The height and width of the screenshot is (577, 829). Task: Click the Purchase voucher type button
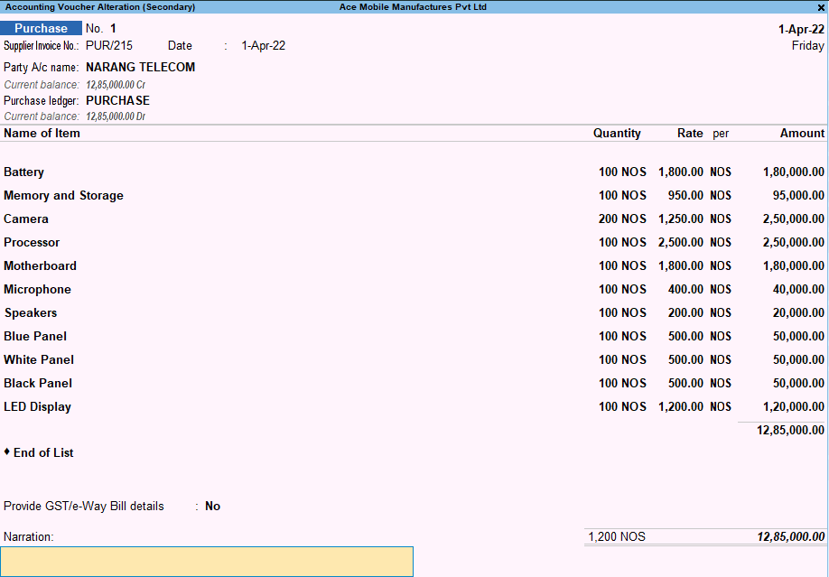(42, 28)
